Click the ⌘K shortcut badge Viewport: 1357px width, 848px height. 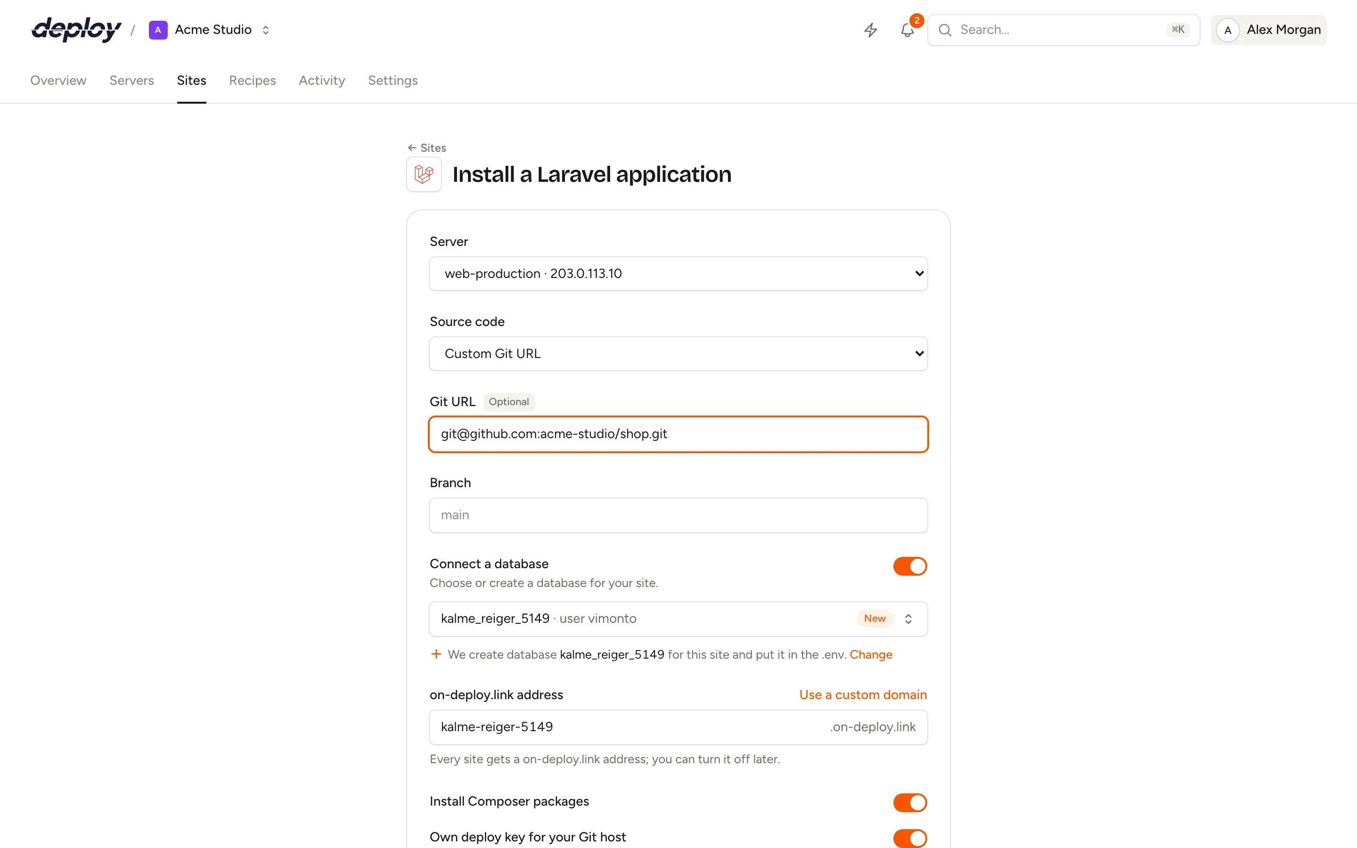tap(1177, 30)
